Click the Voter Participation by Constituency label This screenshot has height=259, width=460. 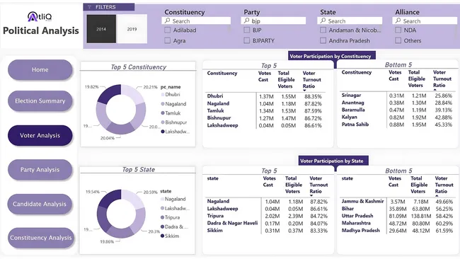tap(330, 56)
